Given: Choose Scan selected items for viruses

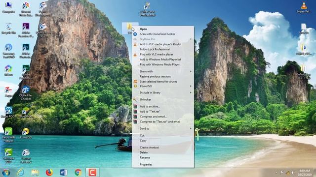Looking at the screenshot, I should click(163, 82).
